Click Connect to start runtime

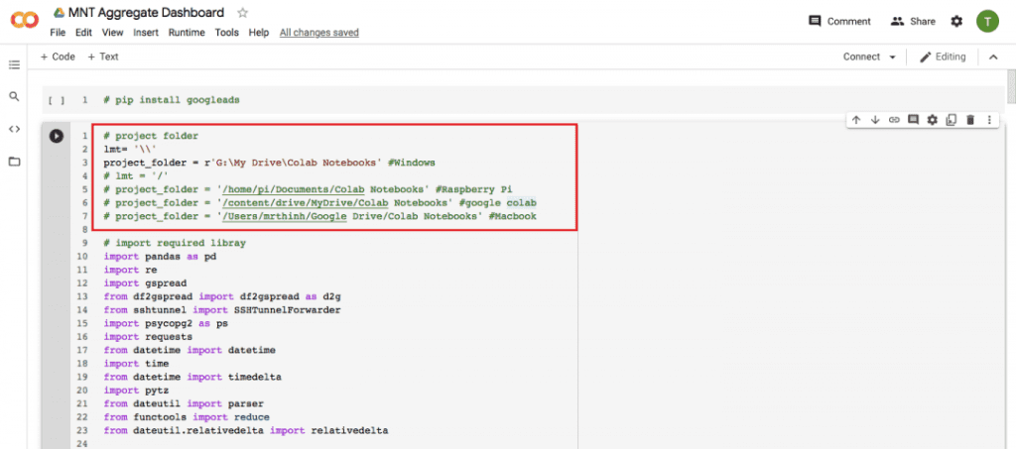click(861, 56)
